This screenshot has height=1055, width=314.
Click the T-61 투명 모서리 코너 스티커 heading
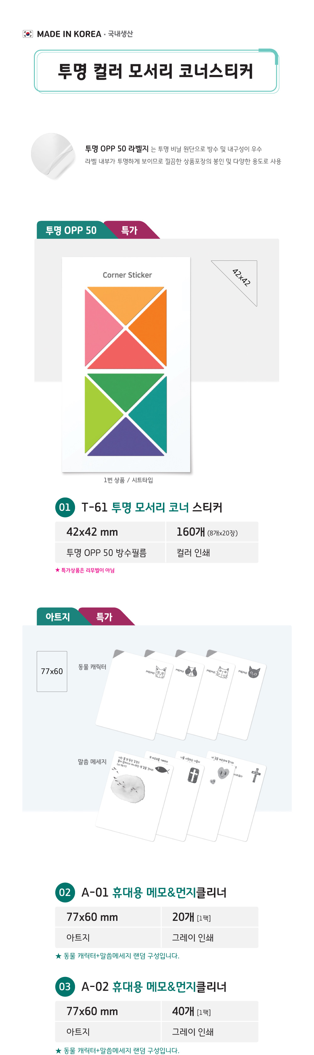pyautogui.click(x=152, y=507)
